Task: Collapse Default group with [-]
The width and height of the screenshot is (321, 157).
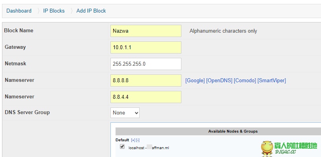Action: tap(138, 140)
